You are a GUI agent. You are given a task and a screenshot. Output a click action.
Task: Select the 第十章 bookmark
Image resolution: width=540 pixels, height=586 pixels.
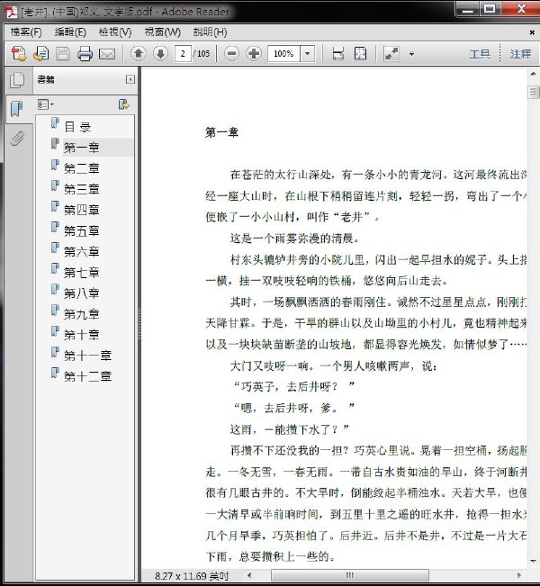[82, 335]
